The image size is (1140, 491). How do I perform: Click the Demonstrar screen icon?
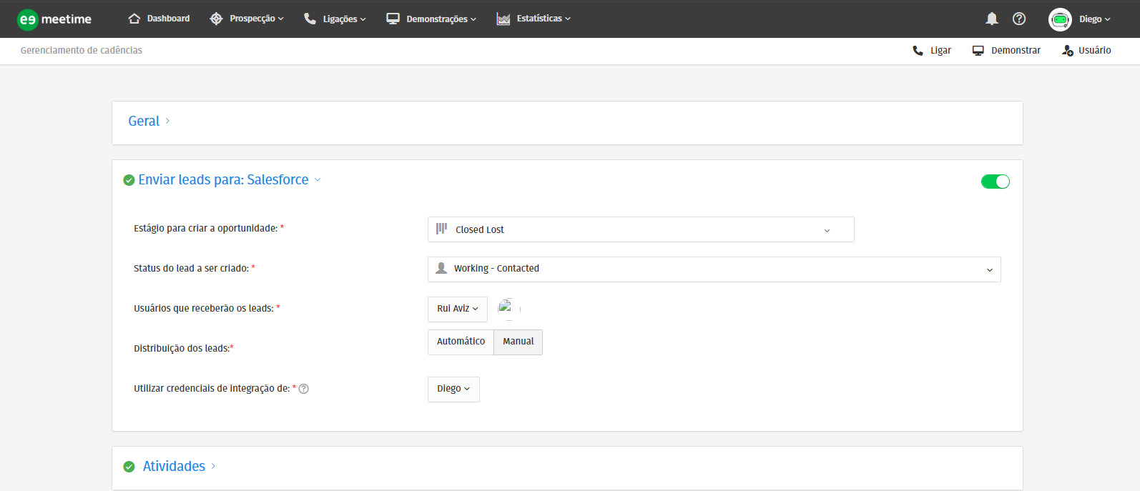tap(978, 50)
